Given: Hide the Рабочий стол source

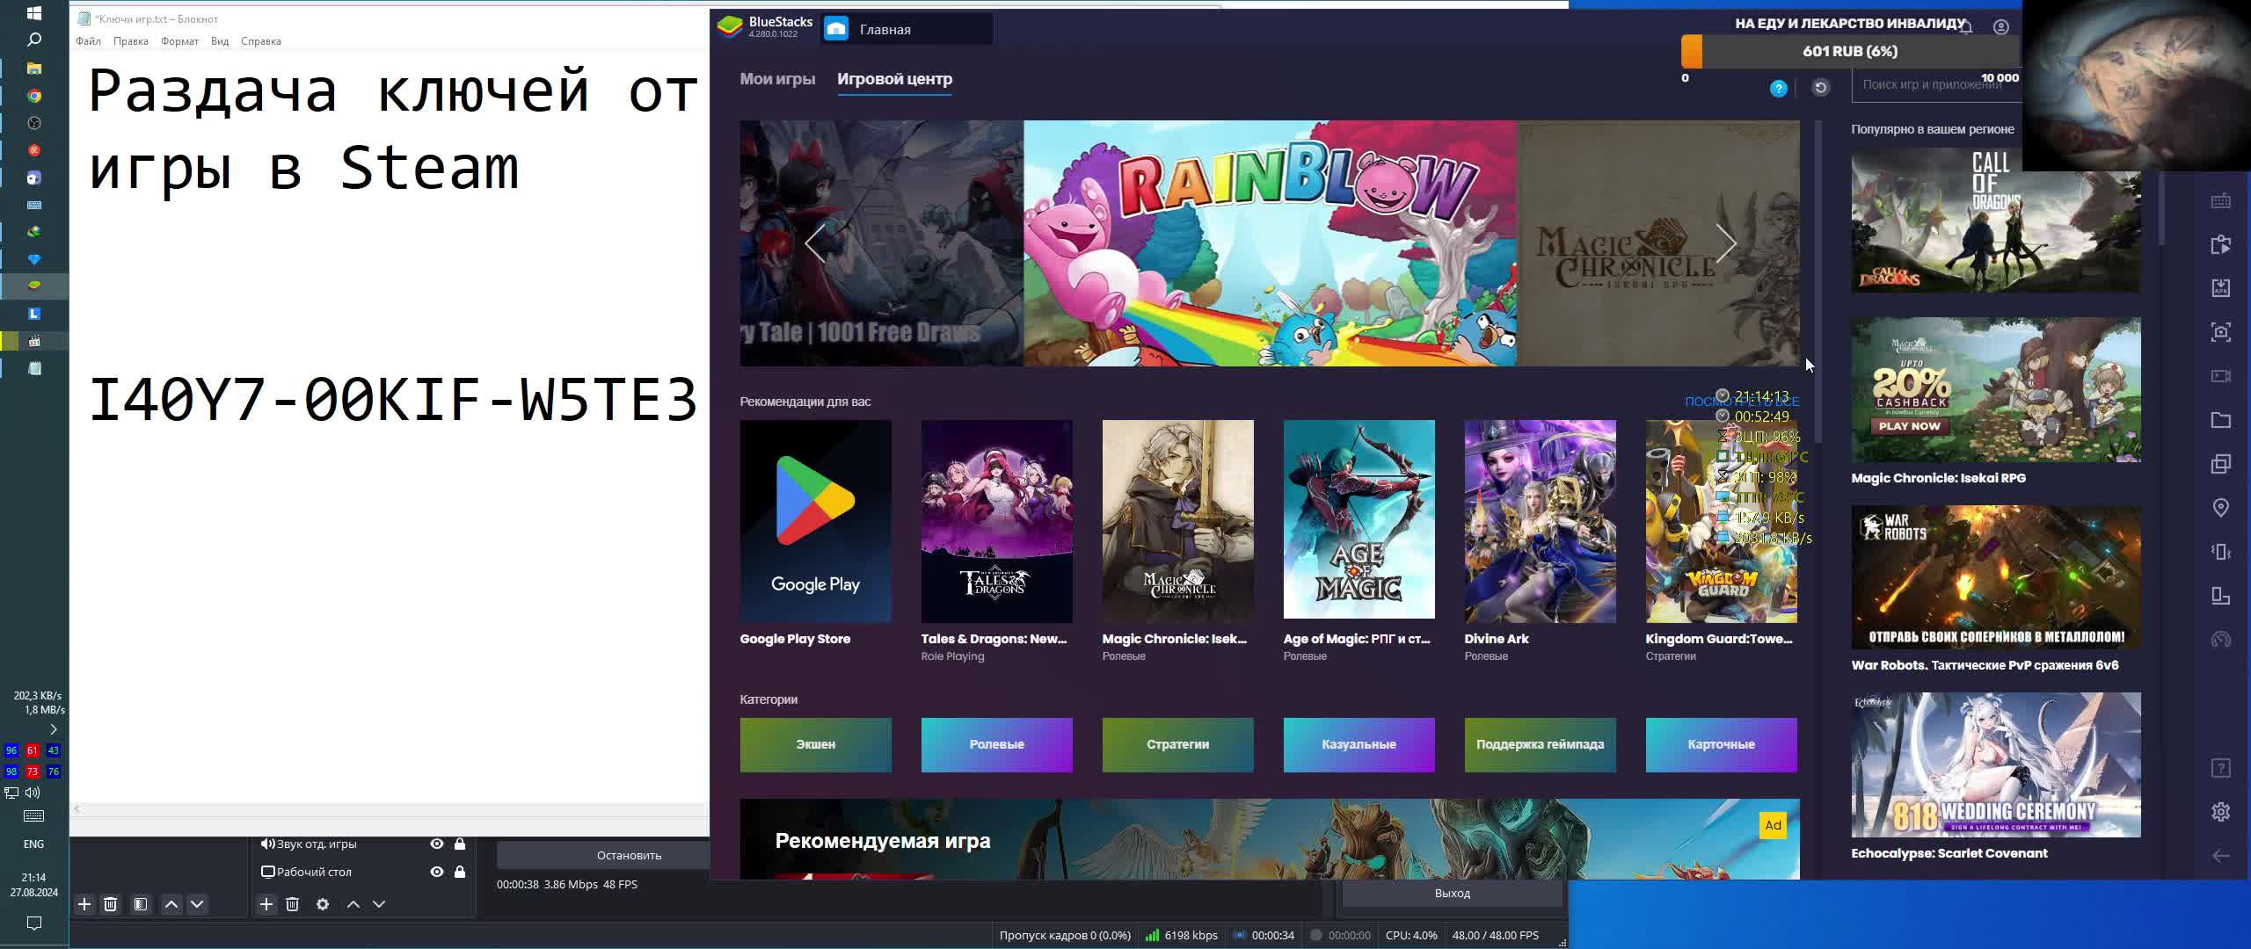Looking at the screenshot, I should (x=436, y=872).
